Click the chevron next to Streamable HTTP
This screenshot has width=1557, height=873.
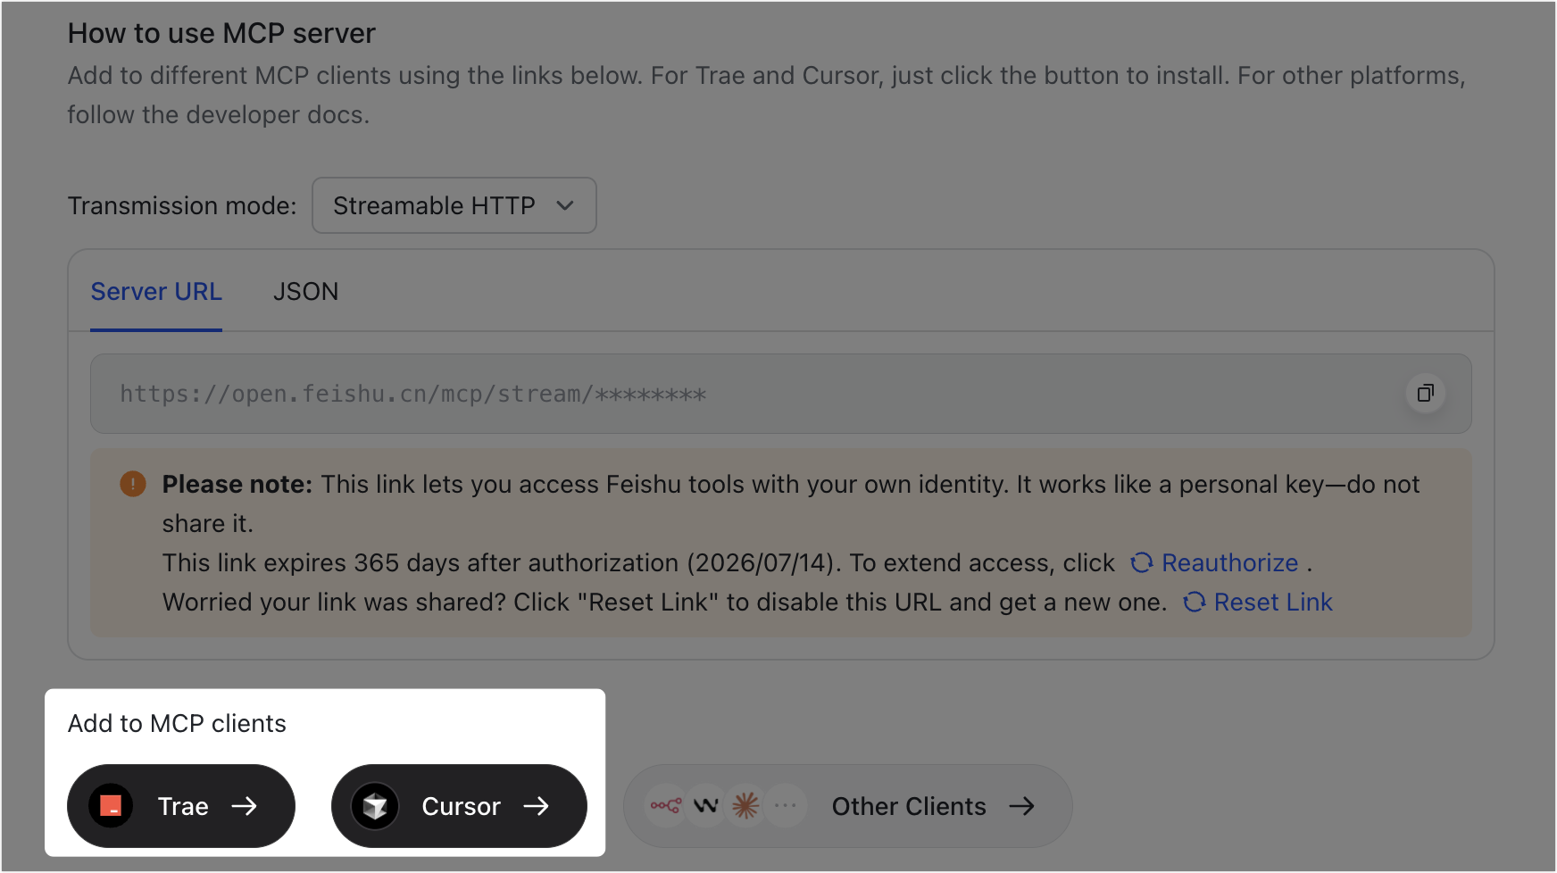click(x=565, y=205)
